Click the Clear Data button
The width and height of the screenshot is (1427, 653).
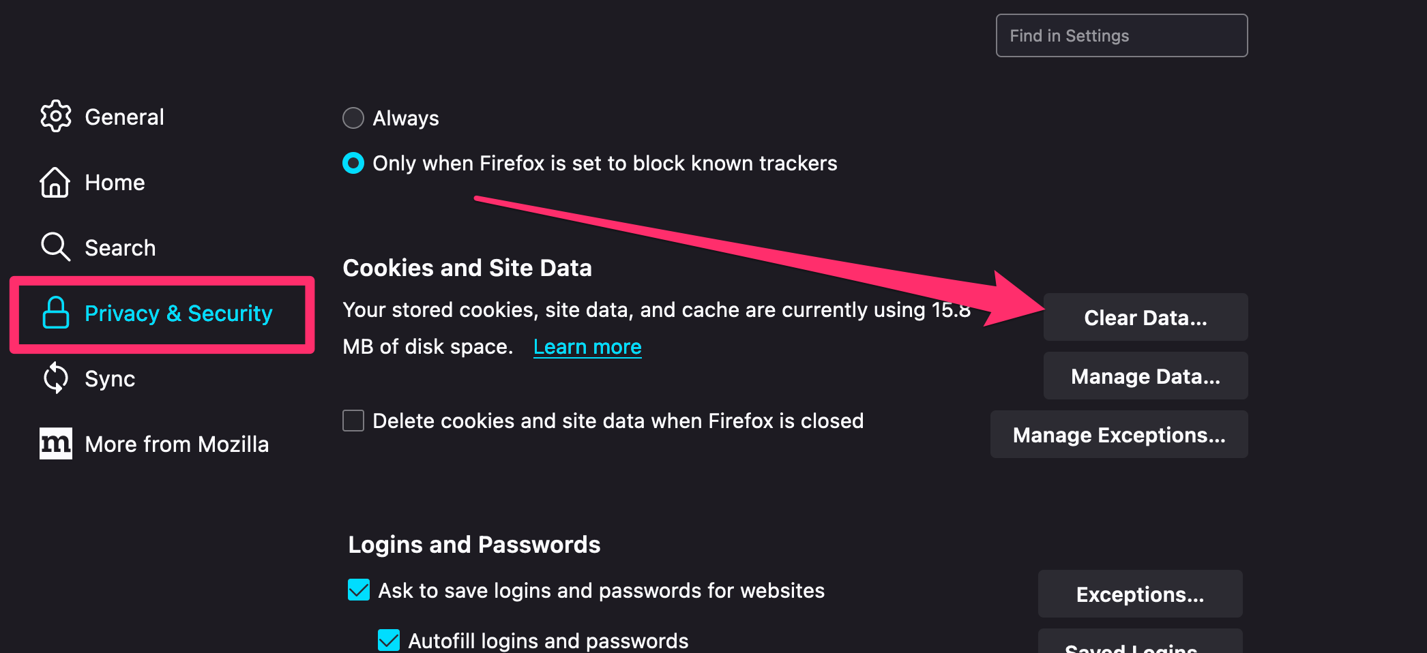click(x=1145, y=317)
